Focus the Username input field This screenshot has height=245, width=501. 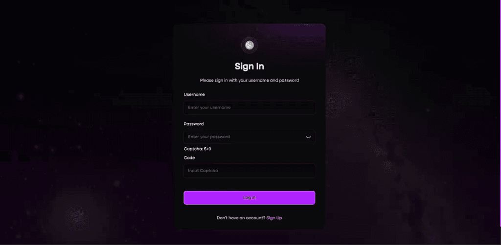[249, 108]
